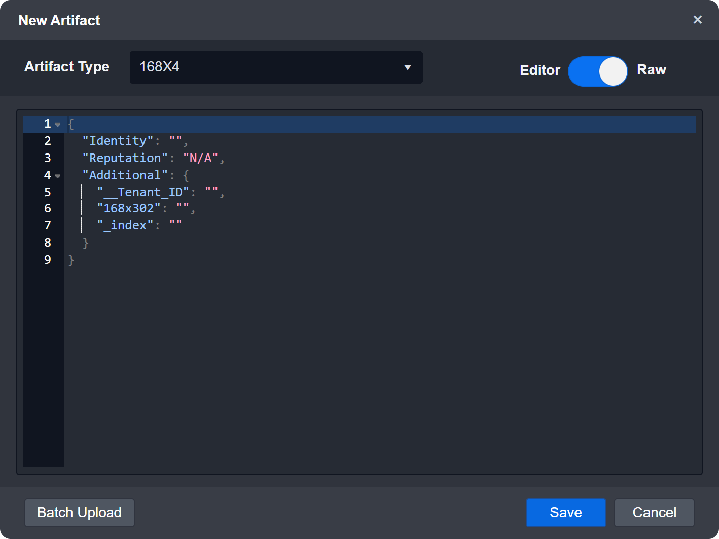This screenshot has width=719, height=539.
Task: Click line number 1 in the gutter
Action: click(48, 124)
